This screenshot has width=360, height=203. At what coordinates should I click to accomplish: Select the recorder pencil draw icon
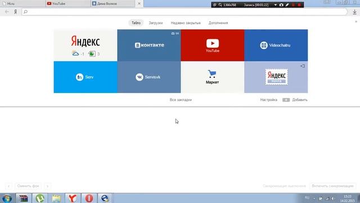tap(287, 5)
